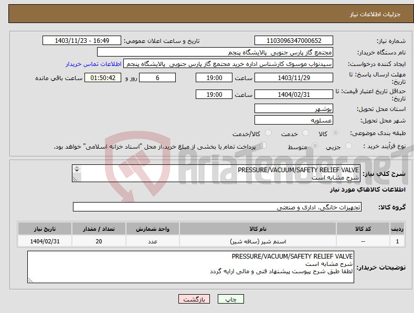Click the response deadline date 1403/11/29
Image resolution: width=414 pixels, height=313 pixels.
[x=294, y=77]
